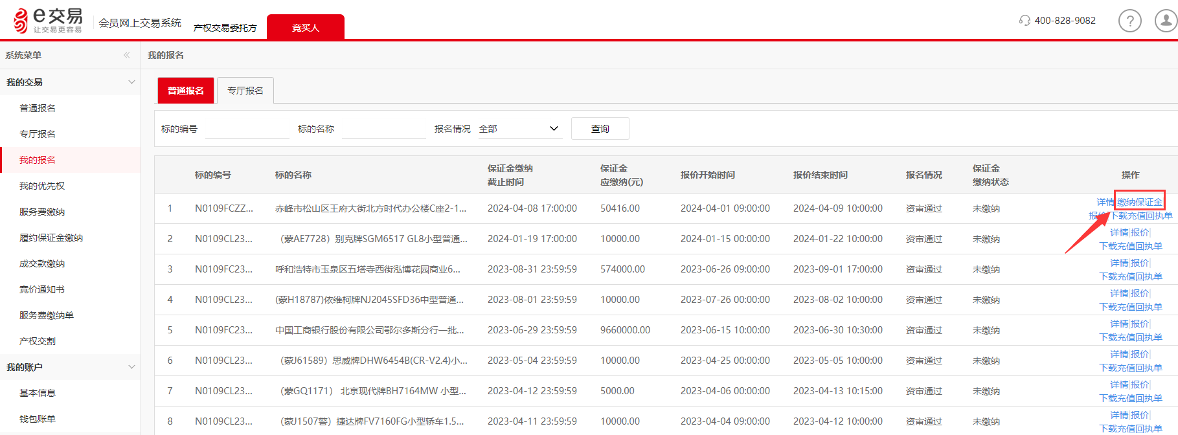Click amount 9660000.00 in the table
Screen dimensions: 1178x435
(625, 330)
